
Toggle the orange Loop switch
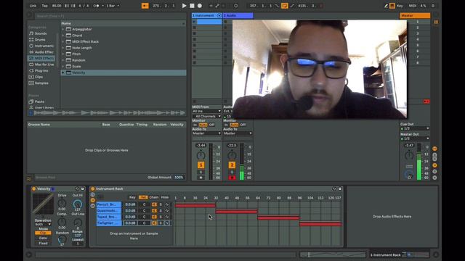point(284,6)
